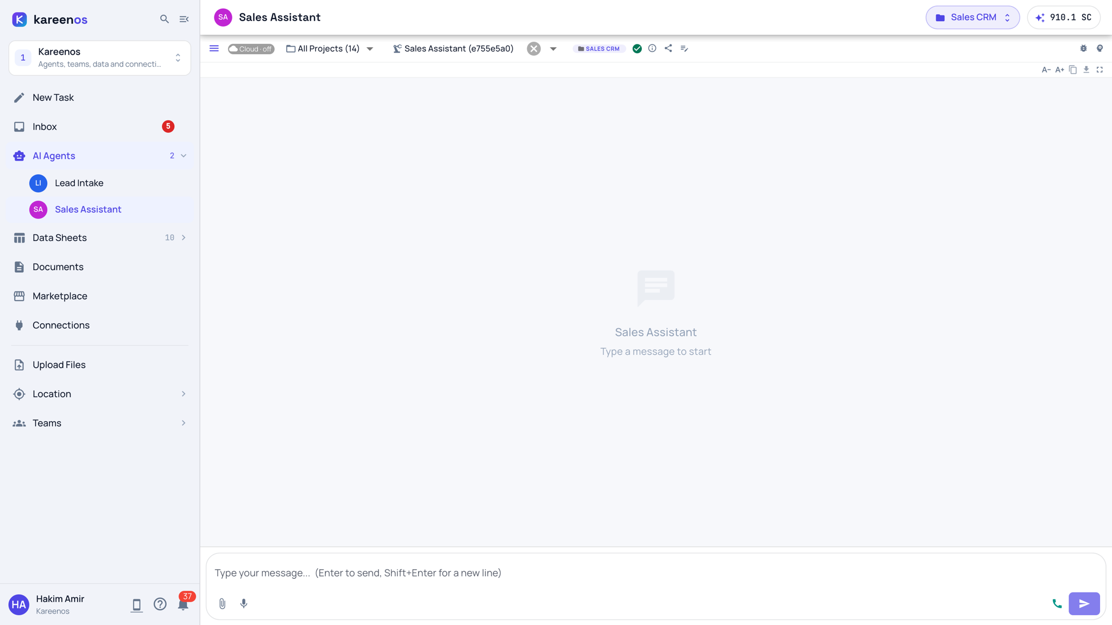Open the Marketplace

100,296
